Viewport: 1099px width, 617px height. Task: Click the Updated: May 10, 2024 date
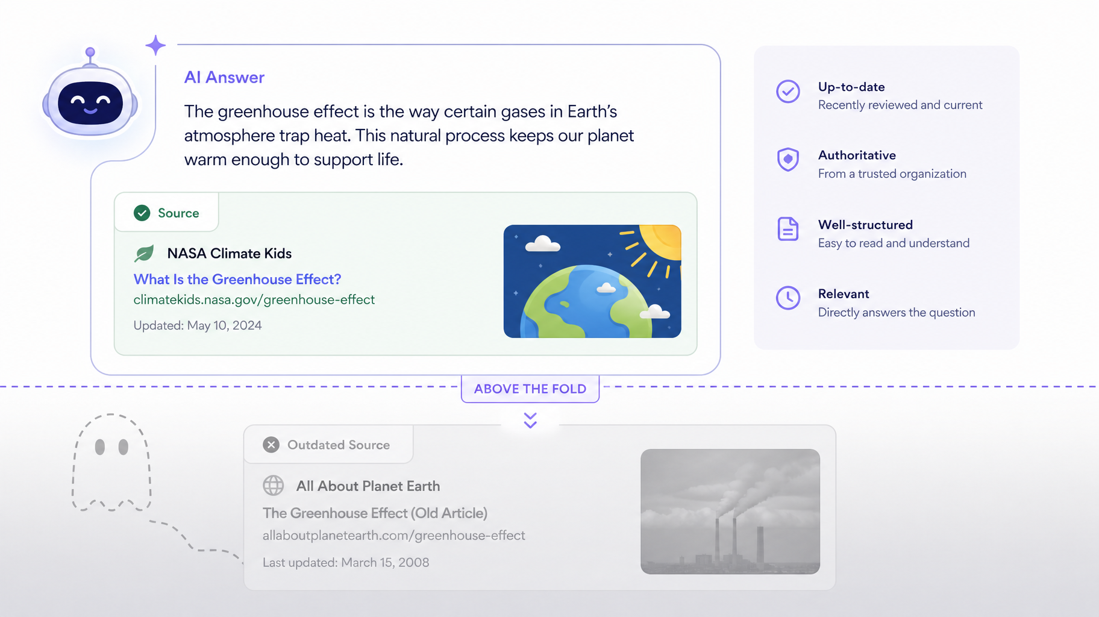pos(198,325)
